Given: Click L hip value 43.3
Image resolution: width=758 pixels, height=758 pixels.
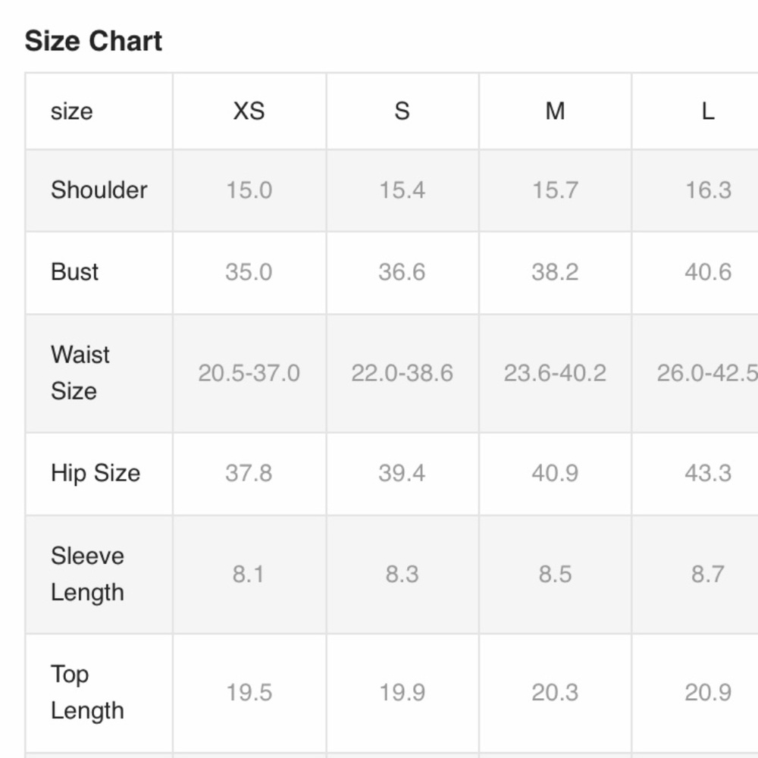Looking at the screenshot, I should click(x=707, y=473).
